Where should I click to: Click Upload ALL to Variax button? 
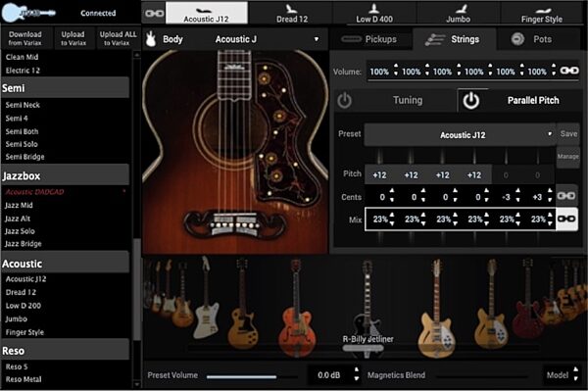click(x=118, y=38)
